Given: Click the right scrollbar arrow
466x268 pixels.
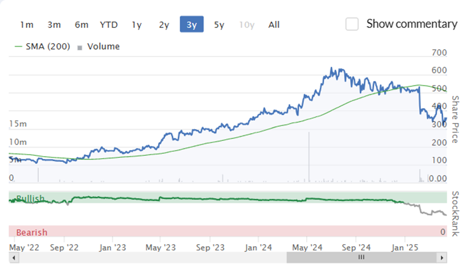Looking at the screenshot, I should coord(442,258).
